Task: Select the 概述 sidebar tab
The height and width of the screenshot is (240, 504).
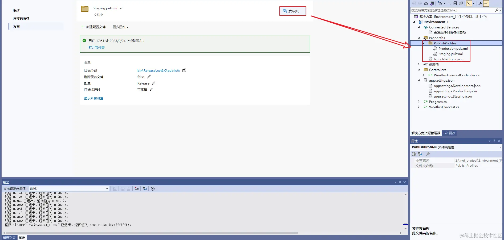Action: (x=17, y=11)
